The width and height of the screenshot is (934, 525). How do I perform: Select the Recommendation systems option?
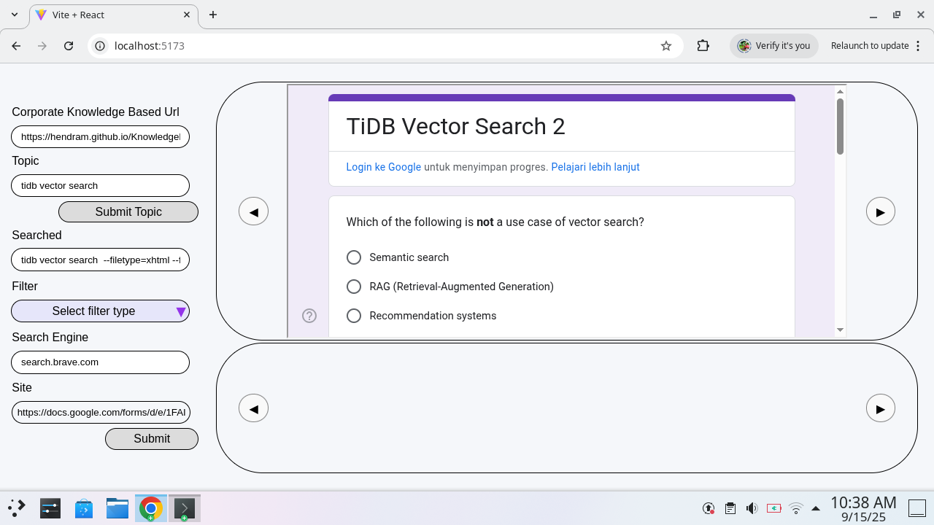point(354,316)
